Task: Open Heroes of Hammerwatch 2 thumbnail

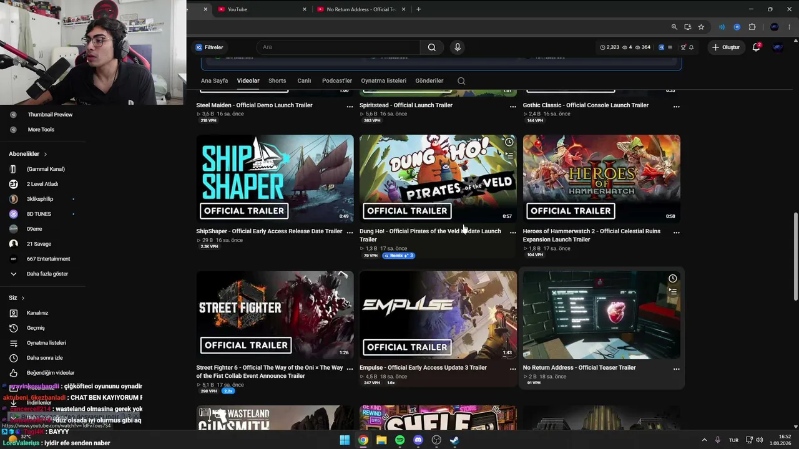Action: click(602, 179)
